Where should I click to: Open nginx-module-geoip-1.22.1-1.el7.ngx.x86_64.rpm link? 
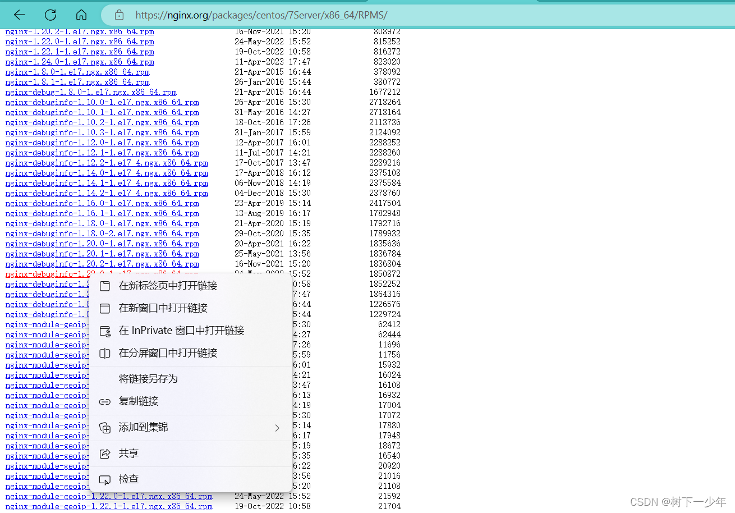tap(109, 506)
